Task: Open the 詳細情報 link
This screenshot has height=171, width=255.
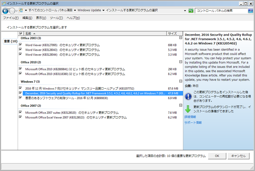Action: 190,117
